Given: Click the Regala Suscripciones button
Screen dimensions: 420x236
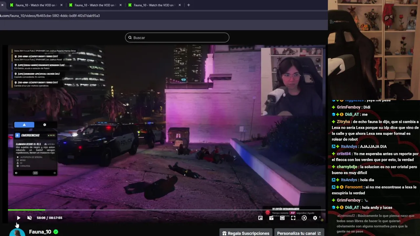Looking at the screenshot, I should [x=246, y=233].
